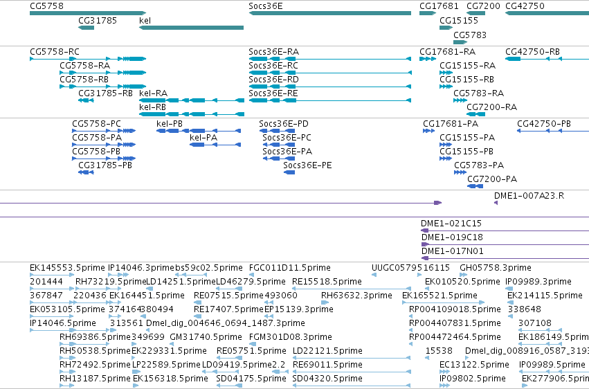This screenshot has height=389, width=589.
Task: Select the CG7200 gene feature
Action: click(475, 13)
